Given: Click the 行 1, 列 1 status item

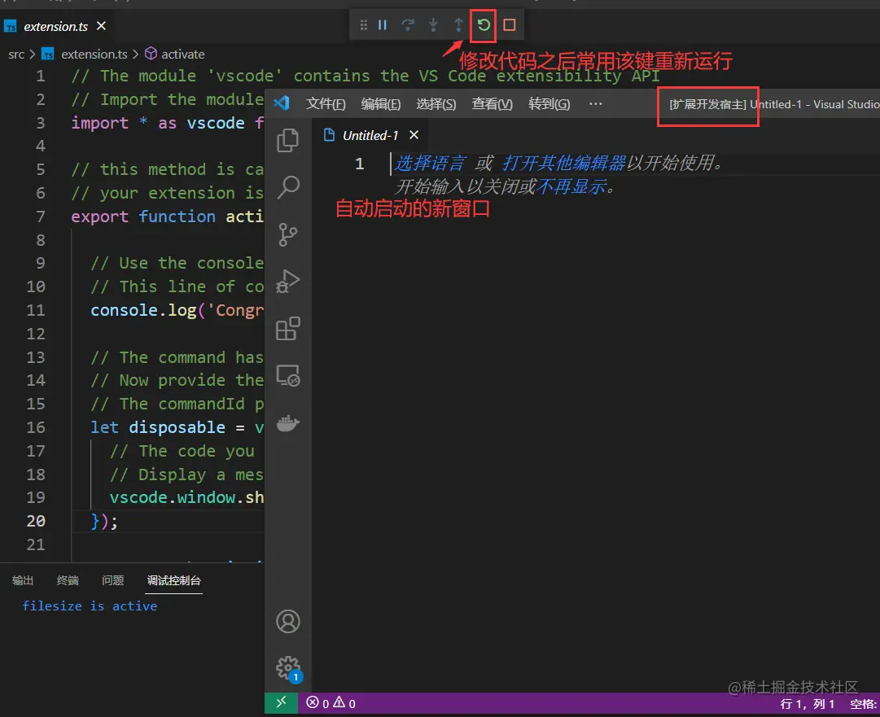Looking at the screenshot, I should coord(807,704).
